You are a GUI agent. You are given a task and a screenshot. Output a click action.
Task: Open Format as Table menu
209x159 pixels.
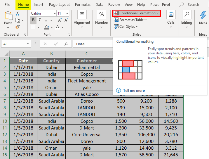(130, 20)
